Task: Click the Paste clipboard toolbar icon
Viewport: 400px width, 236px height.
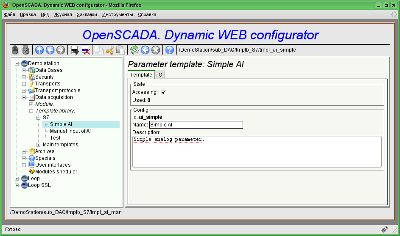Action: [120, 50]
